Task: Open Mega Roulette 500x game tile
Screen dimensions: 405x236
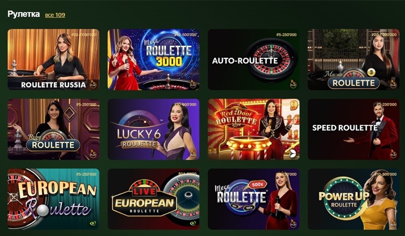Action: [x=254, y=199]
